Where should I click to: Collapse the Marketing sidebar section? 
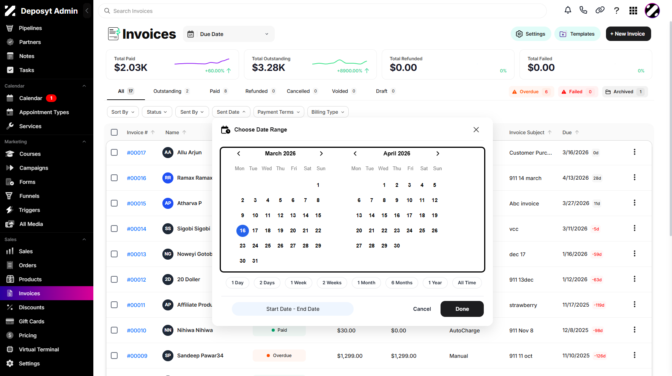tap(84, 142)
